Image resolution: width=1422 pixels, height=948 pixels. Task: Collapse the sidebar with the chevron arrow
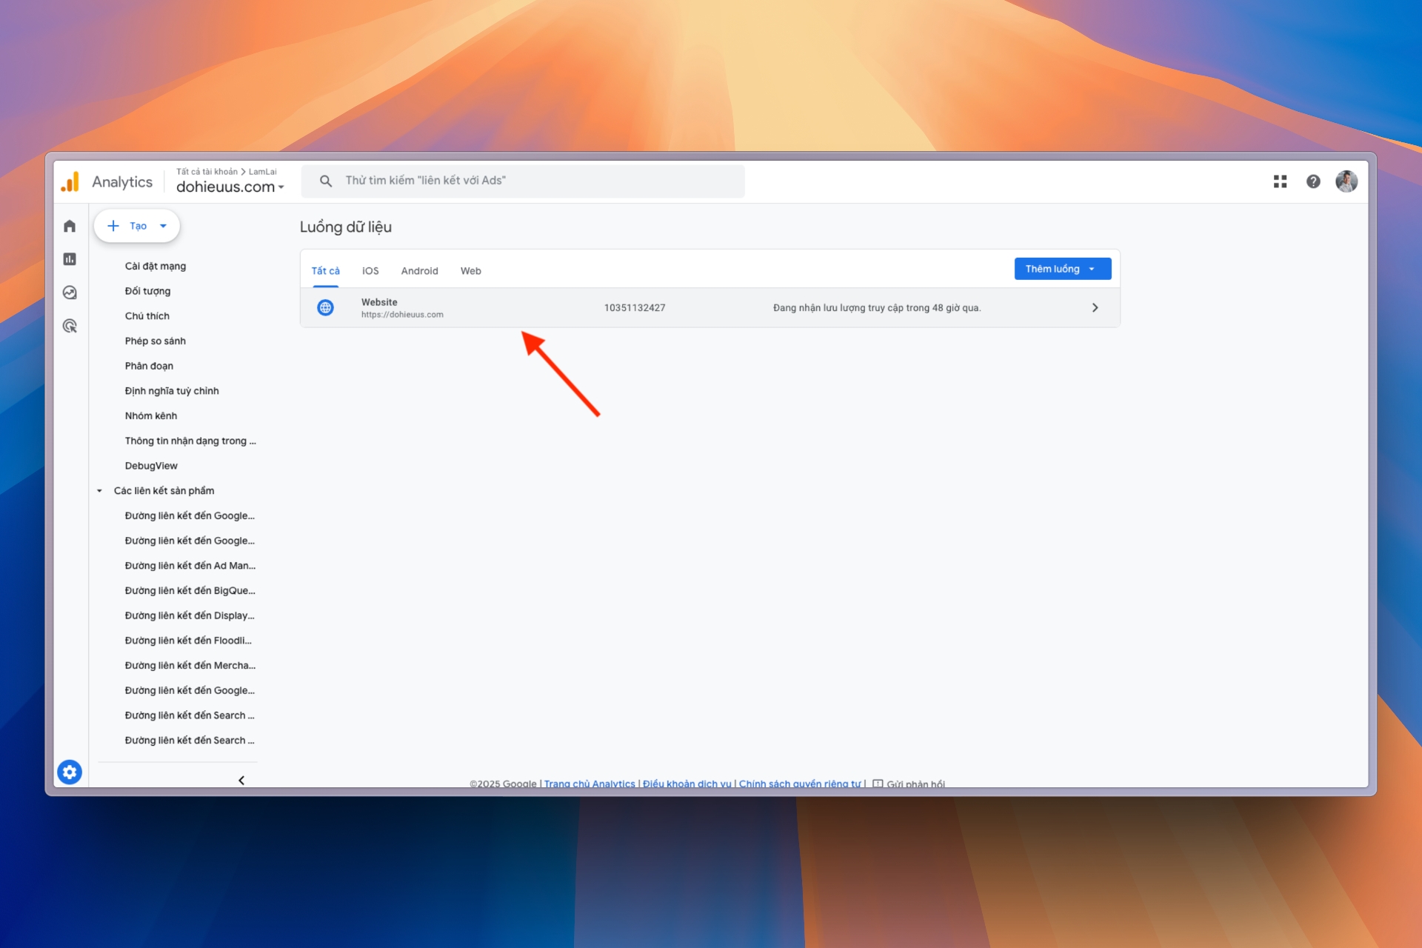(x=241, y=780)
